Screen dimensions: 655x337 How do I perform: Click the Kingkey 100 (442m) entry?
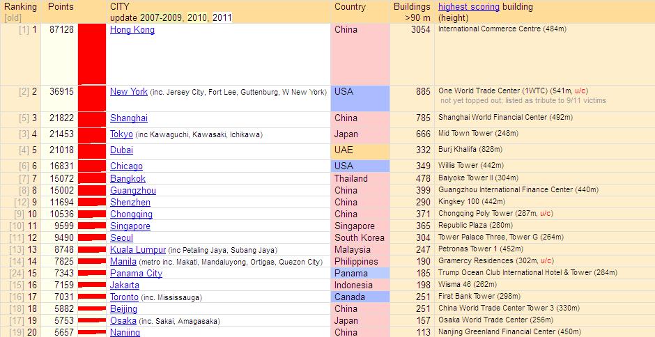point(472,202)
